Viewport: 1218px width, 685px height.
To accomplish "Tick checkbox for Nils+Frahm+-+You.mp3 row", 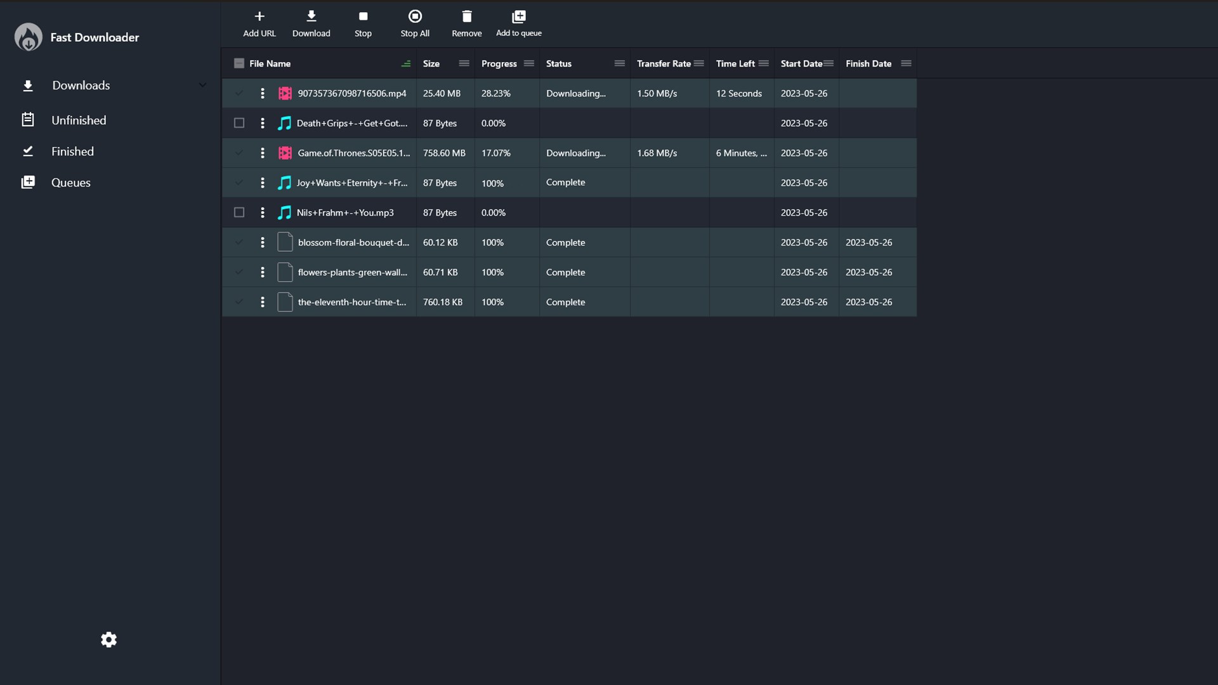I will 239,212.
